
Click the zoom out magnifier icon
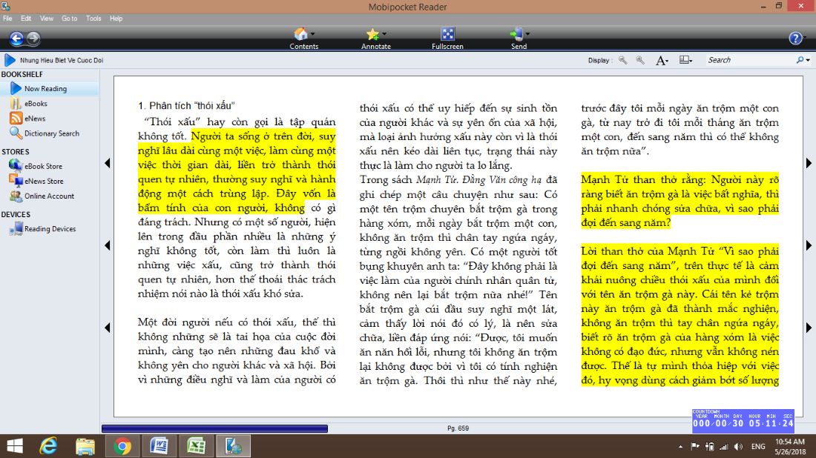point(622,60)
